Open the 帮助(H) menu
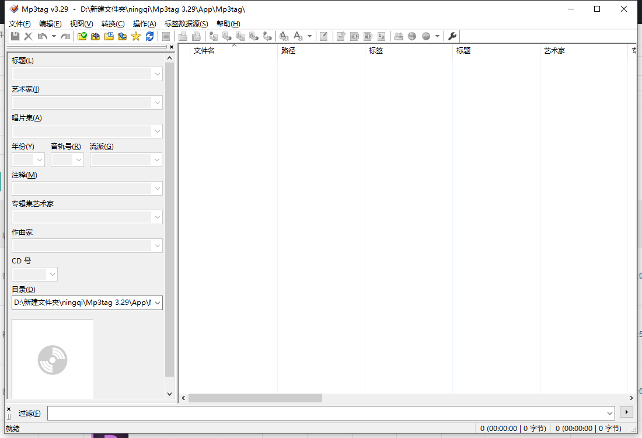This screenshot has height=438, width=642. point(228,24)
